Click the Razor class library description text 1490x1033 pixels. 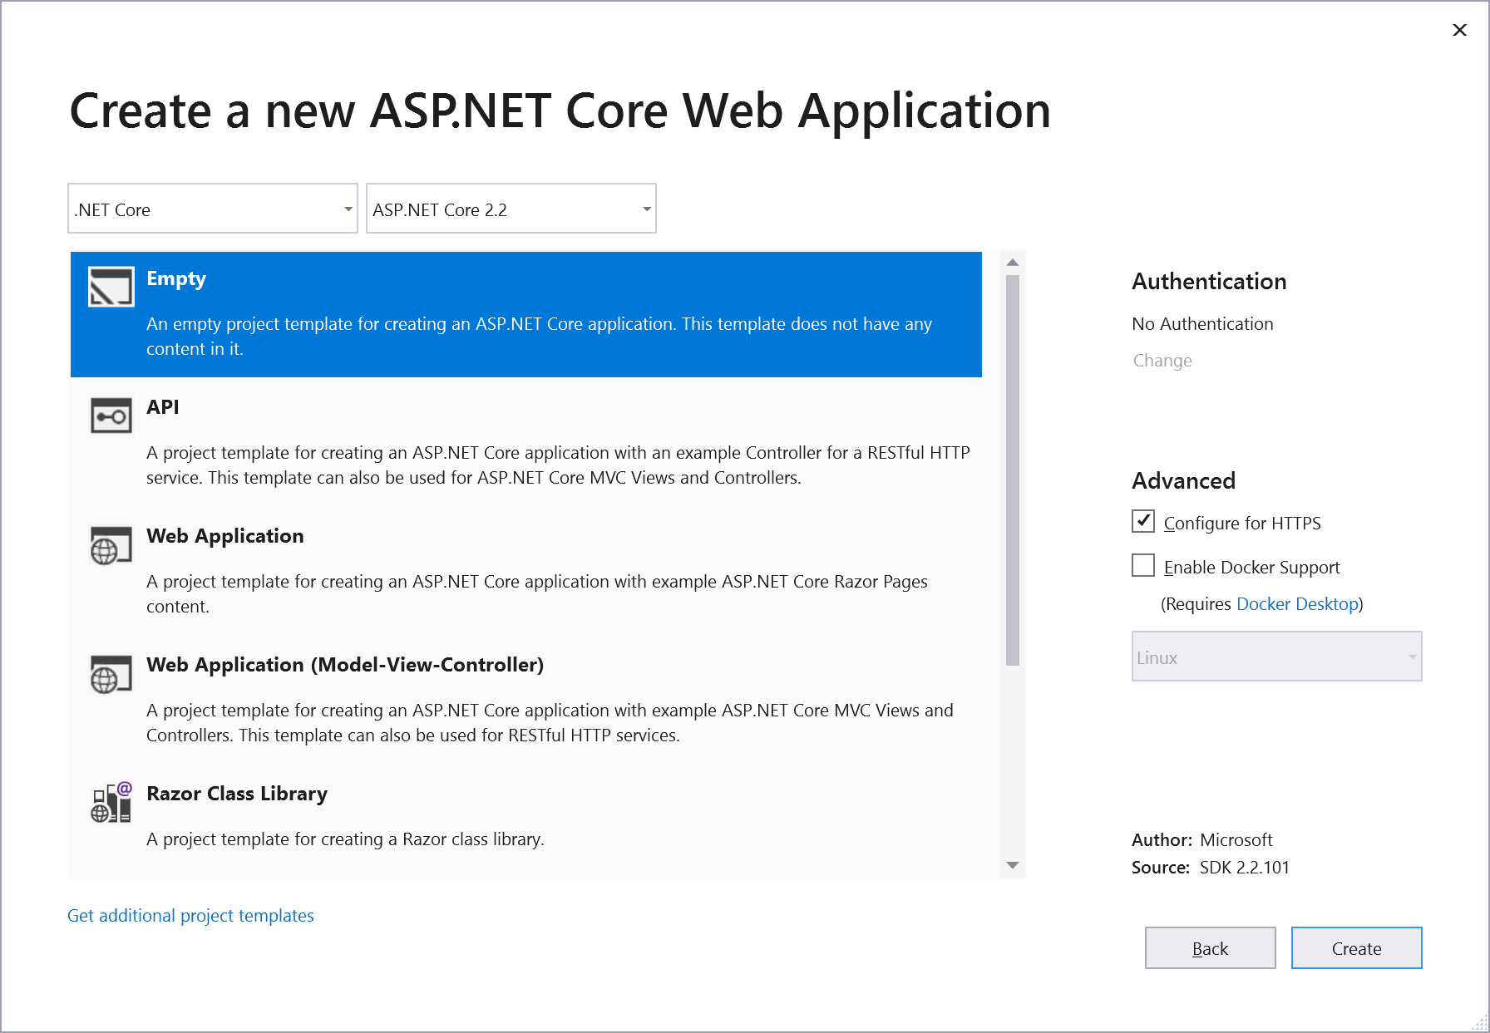pyautogui.click(x=346, y=839)
